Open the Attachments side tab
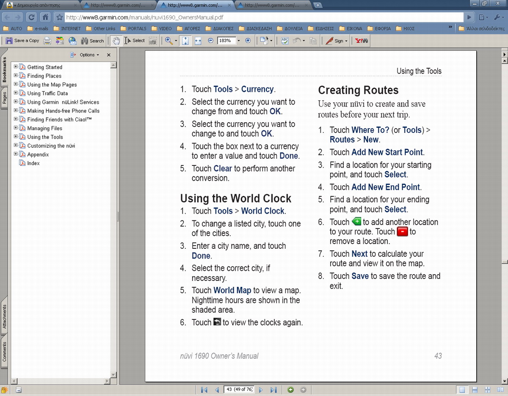 [5, 316]
